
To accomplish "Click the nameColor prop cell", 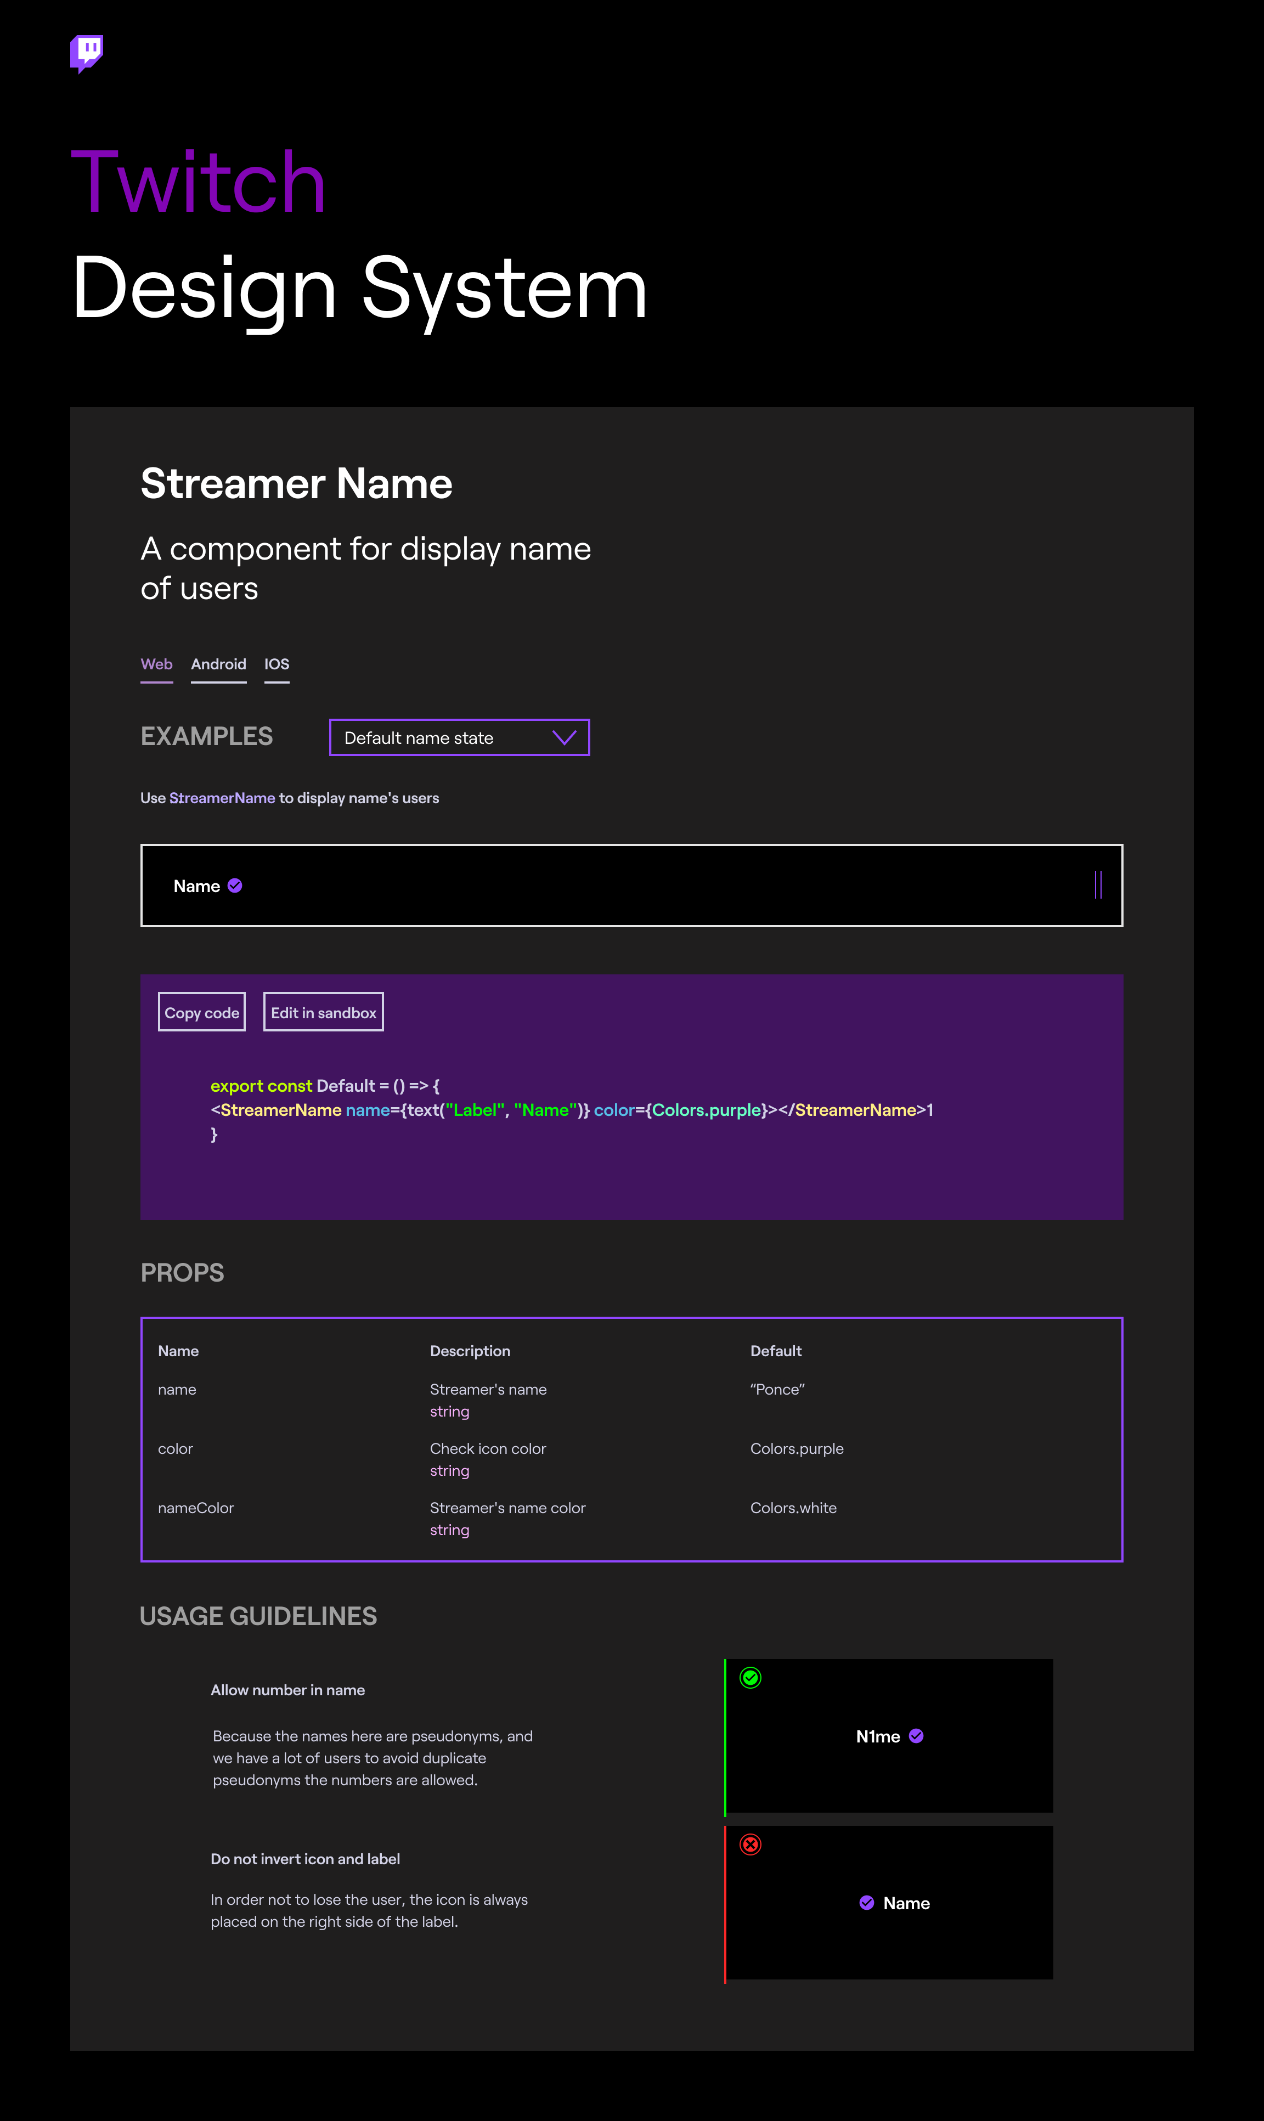I will [196, 1508].
